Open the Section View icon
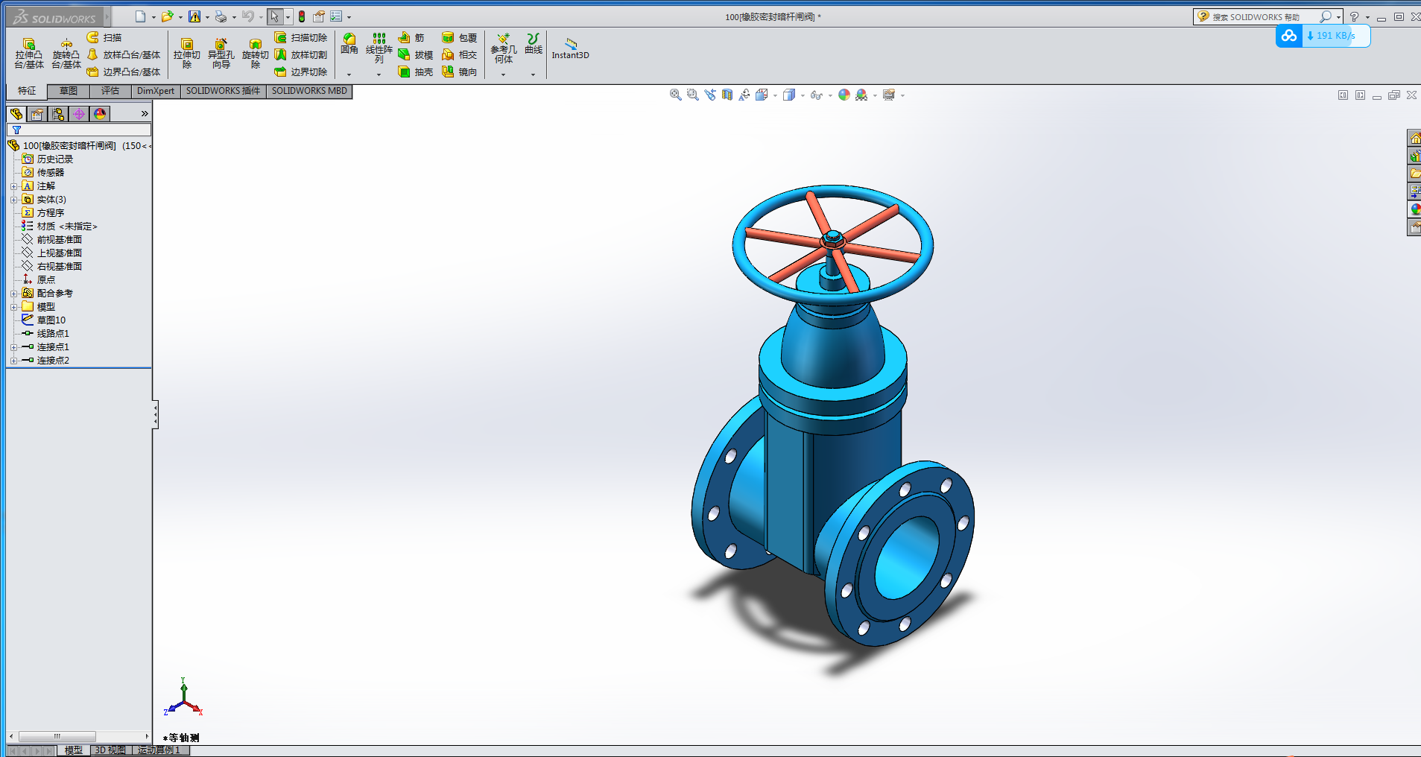The width and height of the screenshot is (1421, 757). click(727, 95)
